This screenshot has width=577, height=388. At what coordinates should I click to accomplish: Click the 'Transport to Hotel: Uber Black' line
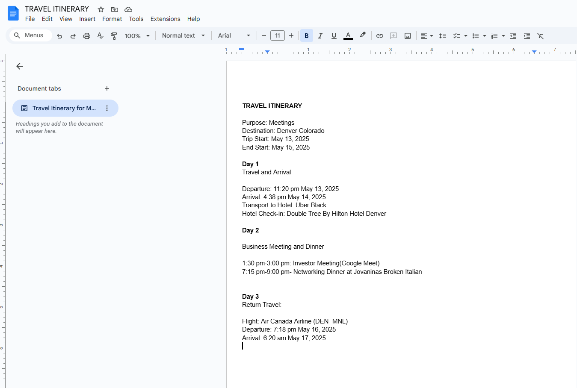[x=284, y=205]
